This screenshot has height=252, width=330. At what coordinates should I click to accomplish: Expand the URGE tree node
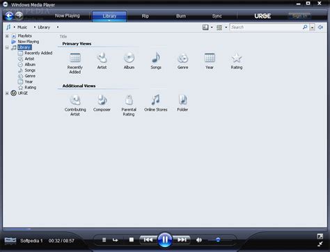click(7, 93)
